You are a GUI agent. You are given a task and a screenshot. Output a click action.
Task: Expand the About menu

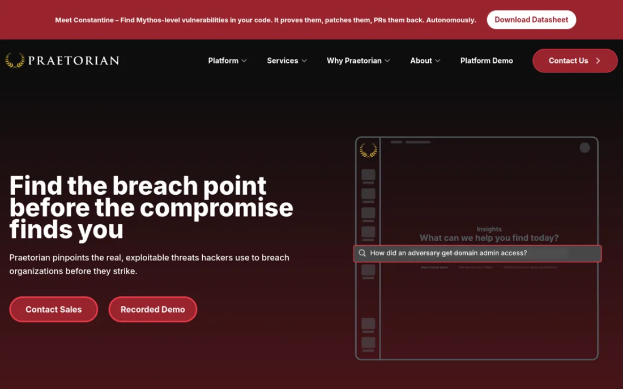pyautogui.click(x=425, y=61)
